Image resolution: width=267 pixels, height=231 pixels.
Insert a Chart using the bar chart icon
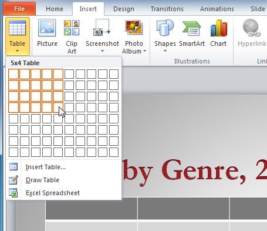[219, 28]
